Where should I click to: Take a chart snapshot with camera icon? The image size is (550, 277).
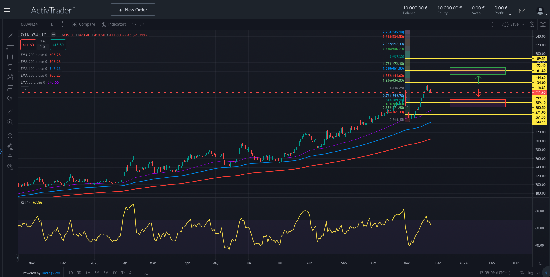pos(543,25)
